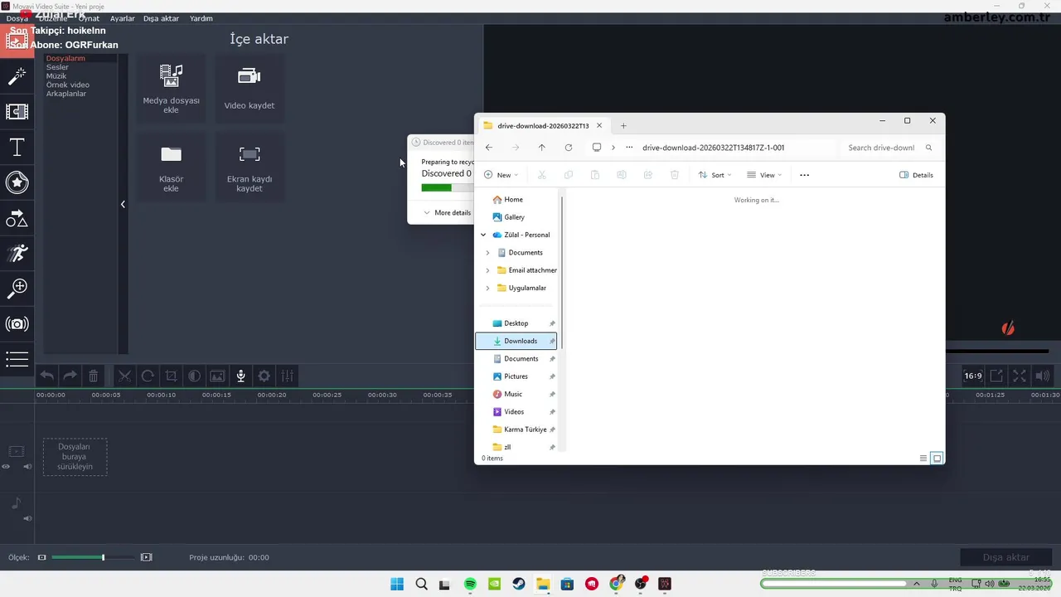The width and height of the screenshot is (1061, 597).
Task: Click the record voiceover microphone
Action: click(240, 376)
